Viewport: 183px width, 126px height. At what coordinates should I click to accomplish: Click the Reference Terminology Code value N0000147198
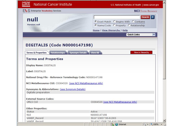click(x=94, y=77)
